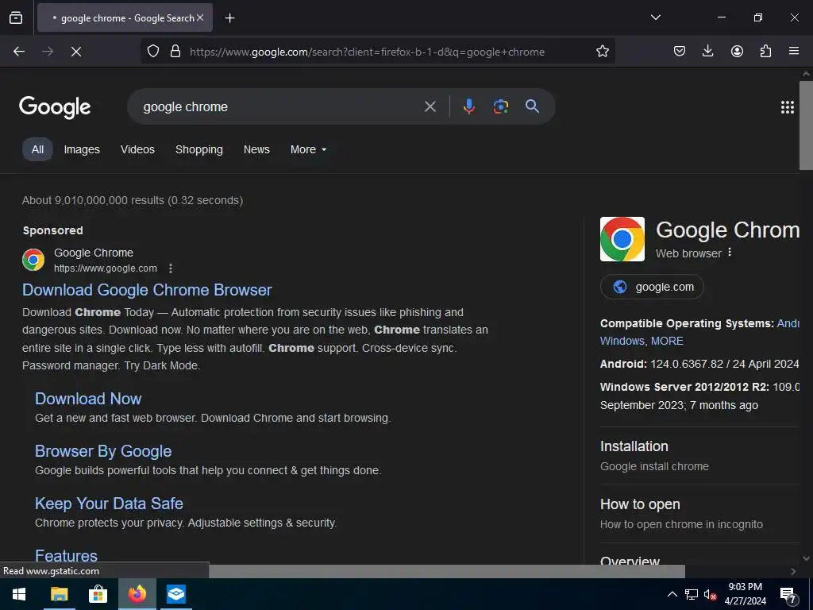813x610 pixels.
Task: Open Firefox application hamburger menu
Action: [x=794, y=51]
